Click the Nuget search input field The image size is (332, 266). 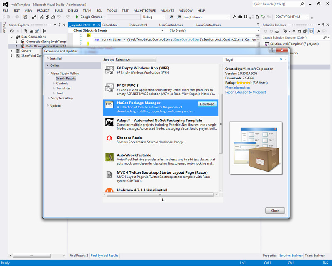pyautogui.click(x=251, y=59)
